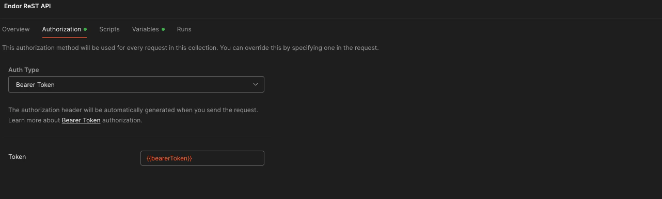Open the Auth Type Bearer Token dropdown
Image resolution: width=662 pixels, height=199 pixels.
tap(136, 84)
